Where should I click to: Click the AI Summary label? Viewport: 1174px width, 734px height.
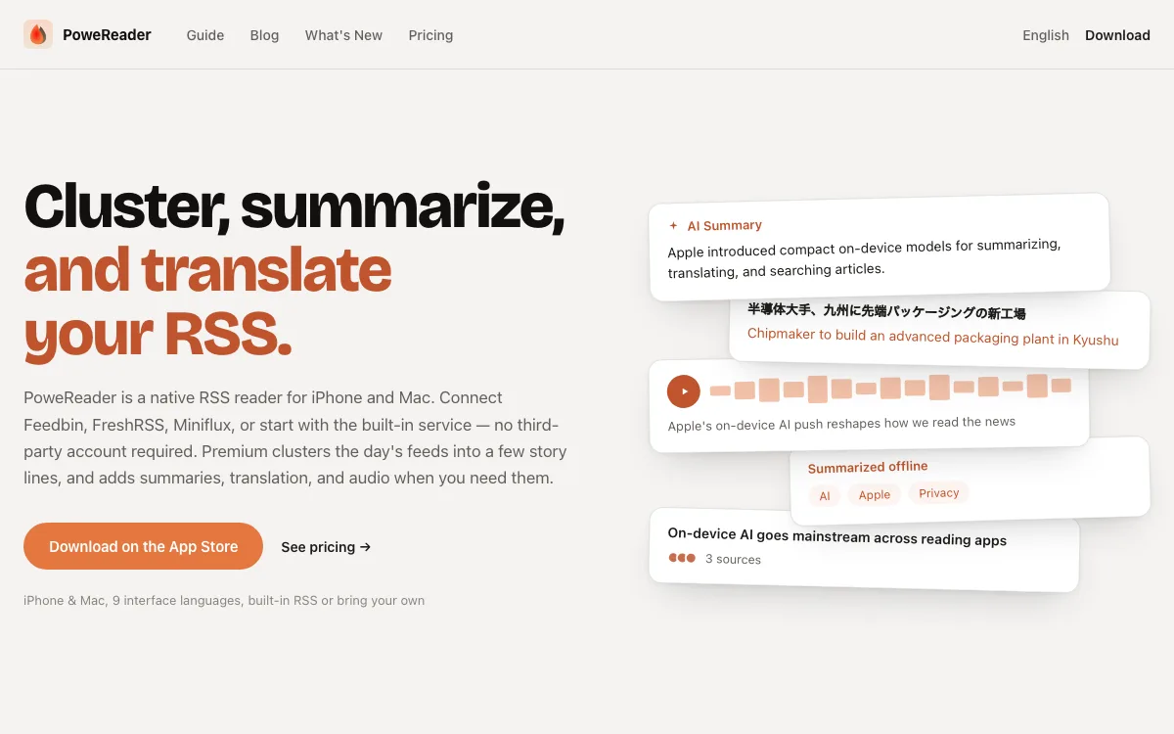[724, 225]
